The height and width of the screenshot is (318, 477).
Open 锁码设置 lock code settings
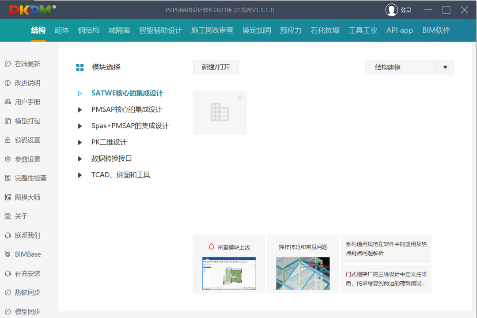[x=26, y=140]
